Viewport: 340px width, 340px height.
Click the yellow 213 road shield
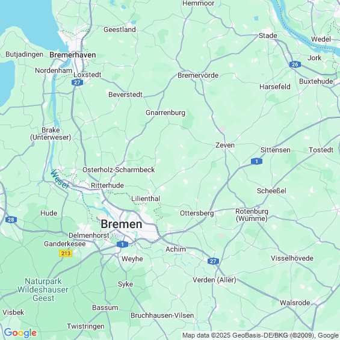66,253
